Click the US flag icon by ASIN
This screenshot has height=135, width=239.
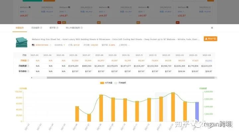coord(33,45)
